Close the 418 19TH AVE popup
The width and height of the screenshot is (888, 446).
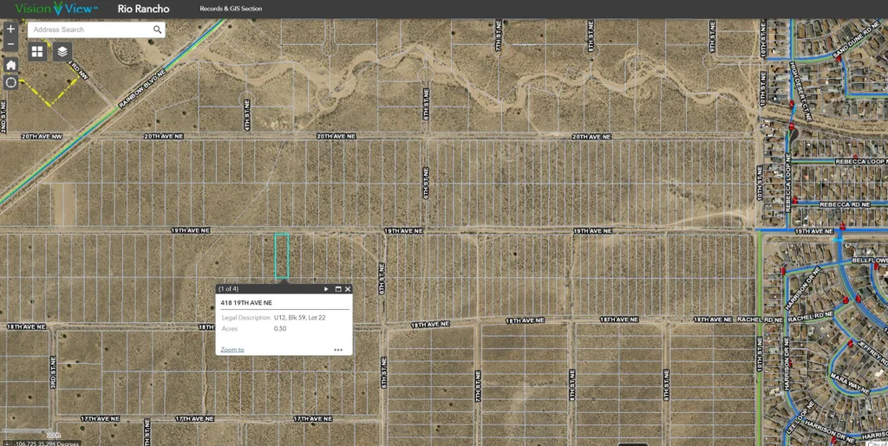(x=348, y=289)
